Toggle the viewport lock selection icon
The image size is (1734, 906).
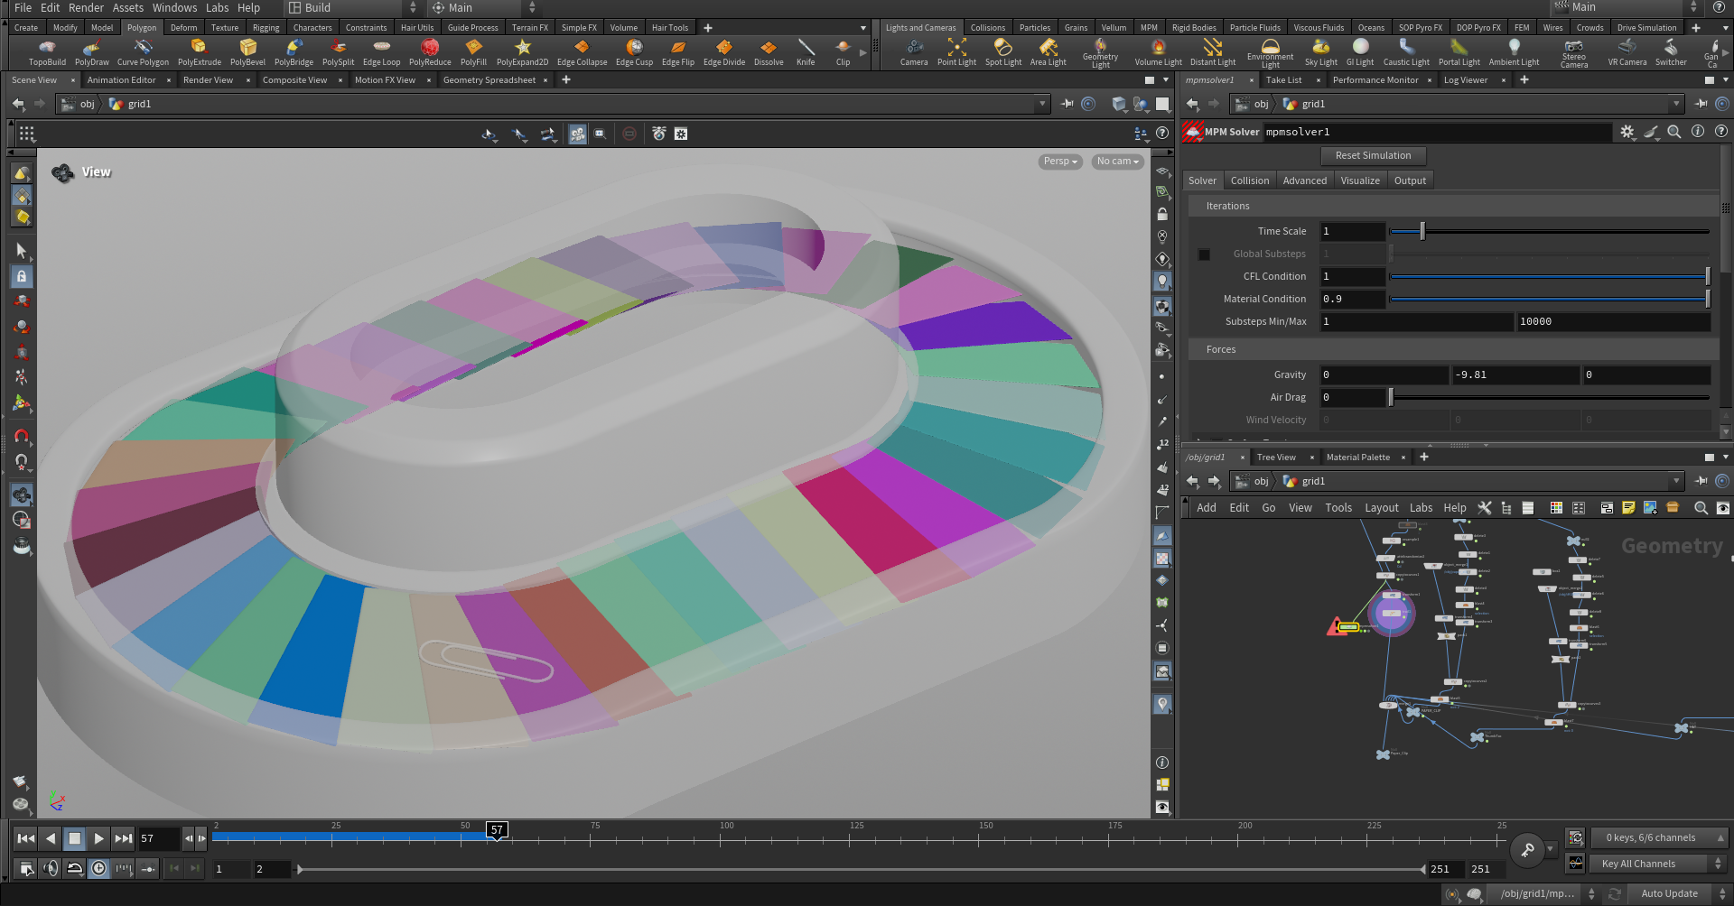[22, 276]
